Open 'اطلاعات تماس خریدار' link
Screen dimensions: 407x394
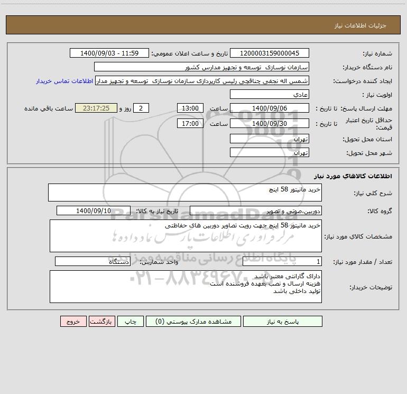click(x=64, y=81)
